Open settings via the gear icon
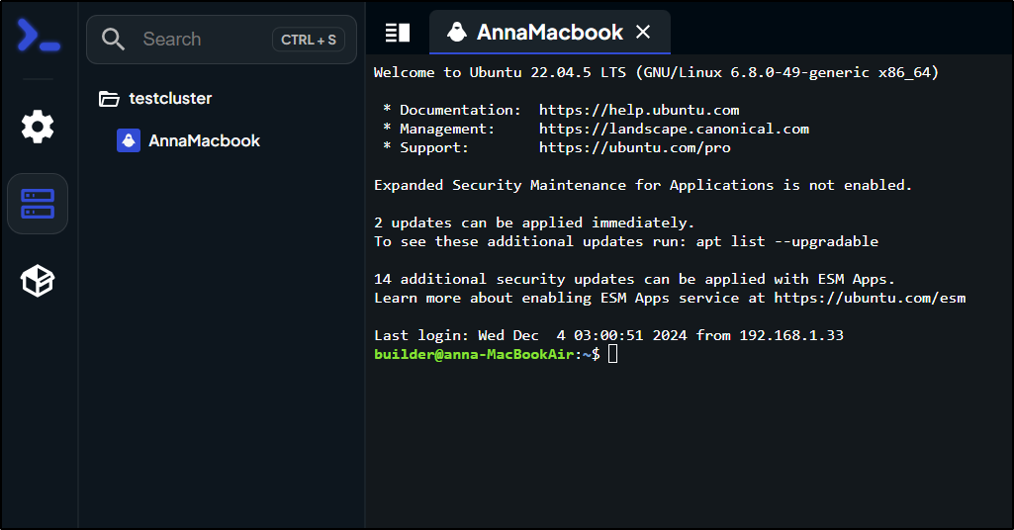Viewport: 1014px width, 530px height. [x=38, y=127]
